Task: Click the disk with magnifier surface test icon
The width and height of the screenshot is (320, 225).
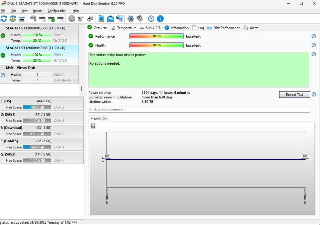Action: [60, 19]
